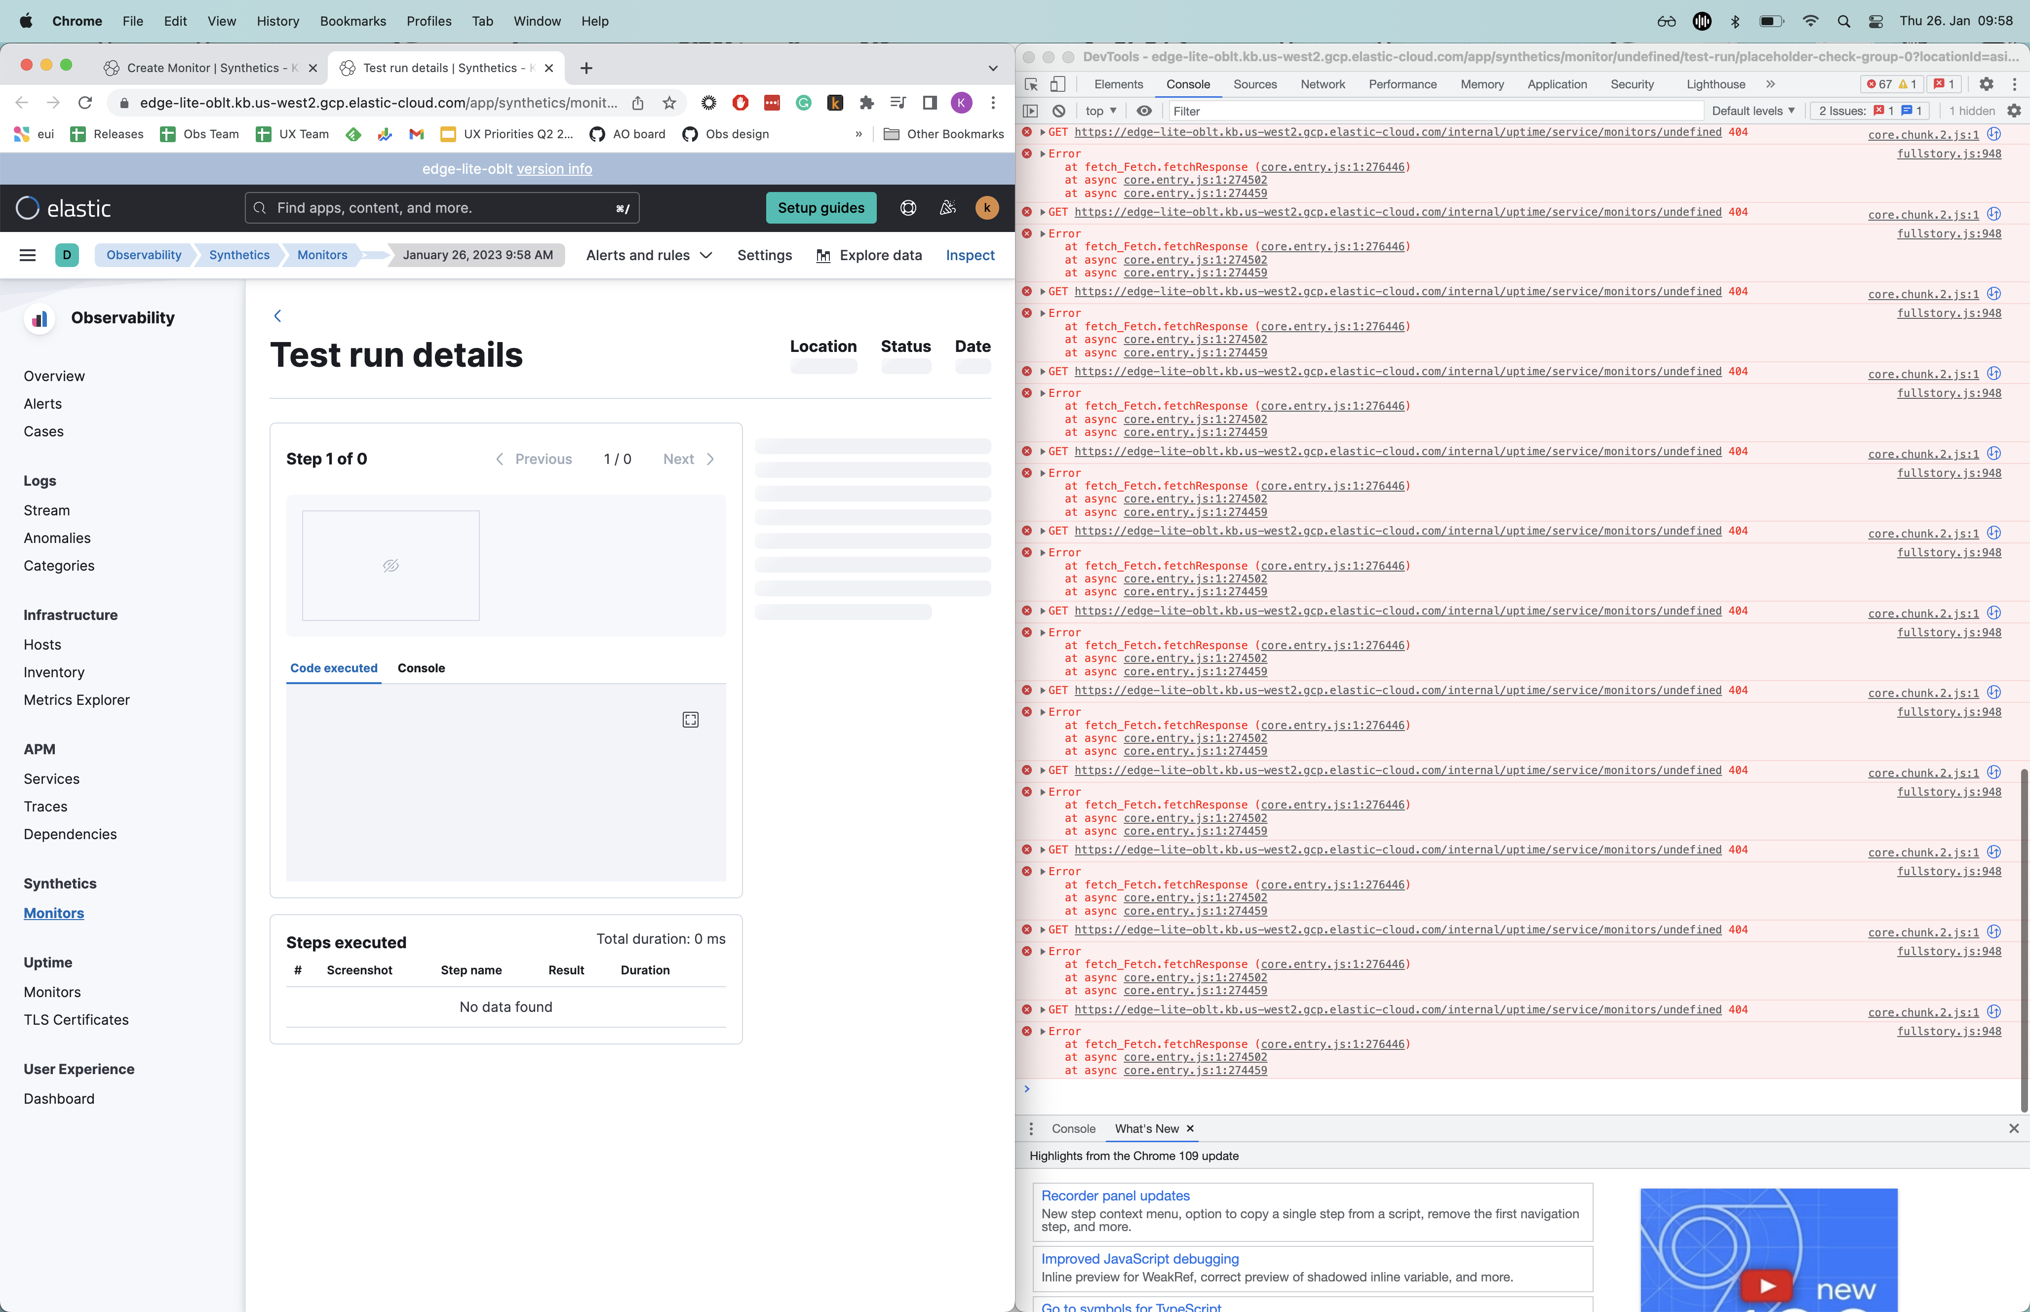Open macOS Spotlight search icon
Image resolution: width=2030 pixels, height=1312 pixels.
click(1844, 21)
